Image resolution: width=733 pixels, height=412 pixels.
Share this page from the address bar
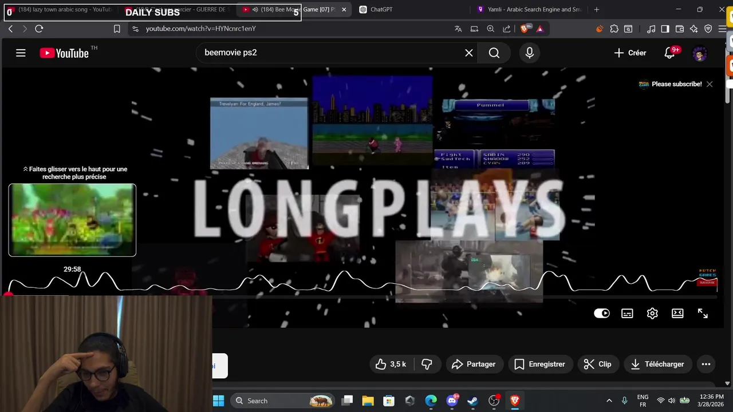coord(507,29)
